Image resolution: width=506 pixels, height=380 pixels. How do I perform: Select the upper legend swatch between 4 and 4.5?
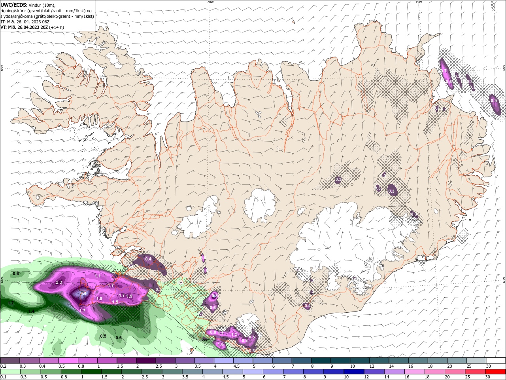tap(224, 361)
